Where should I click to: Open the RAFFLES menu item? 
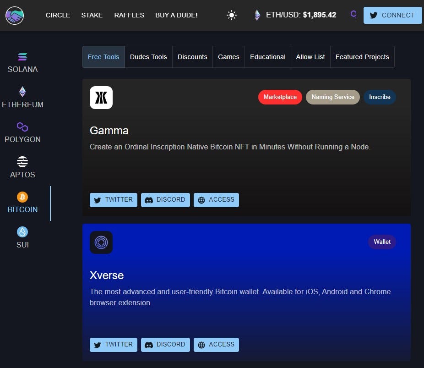coord(129,15)
